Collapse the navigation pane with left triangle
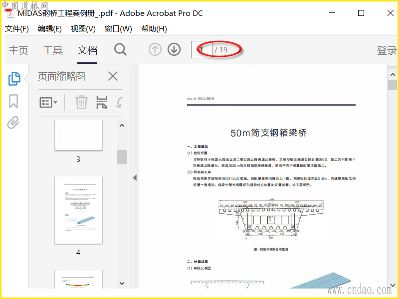The width and height of the screenshot is (399, 299). tap(135, 178)
